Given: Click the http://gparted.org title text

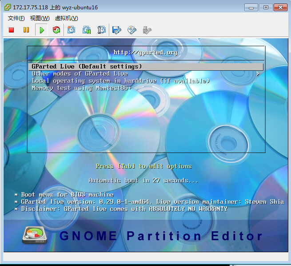Looking at the screenshot, I should (145, 52).
